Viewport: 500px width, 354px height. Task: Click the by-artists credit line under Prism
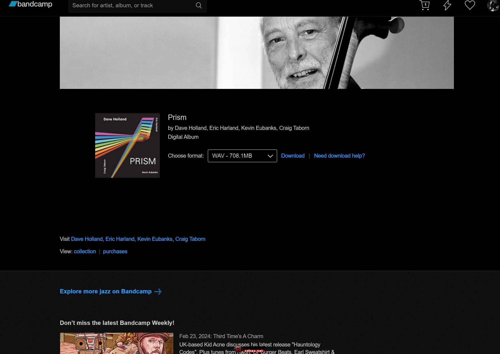[x=239, y=128]
